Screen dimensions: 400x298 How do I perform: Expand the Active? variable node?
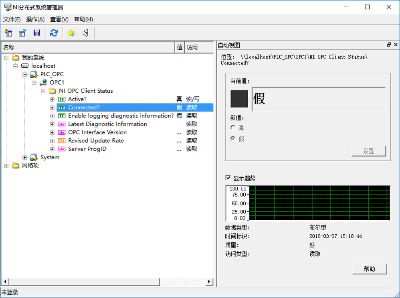click(52, 99)
